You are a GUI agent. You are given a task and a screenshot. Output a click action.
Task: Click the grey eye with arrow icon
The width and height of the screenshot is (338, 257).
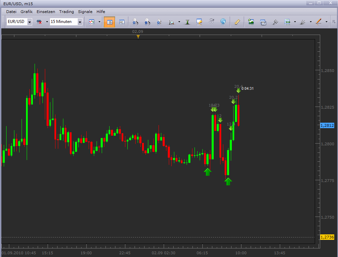coord(211,21)
